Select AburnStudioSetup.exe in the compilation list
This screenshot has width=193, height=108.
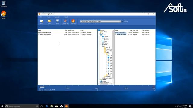click(45, 33)
